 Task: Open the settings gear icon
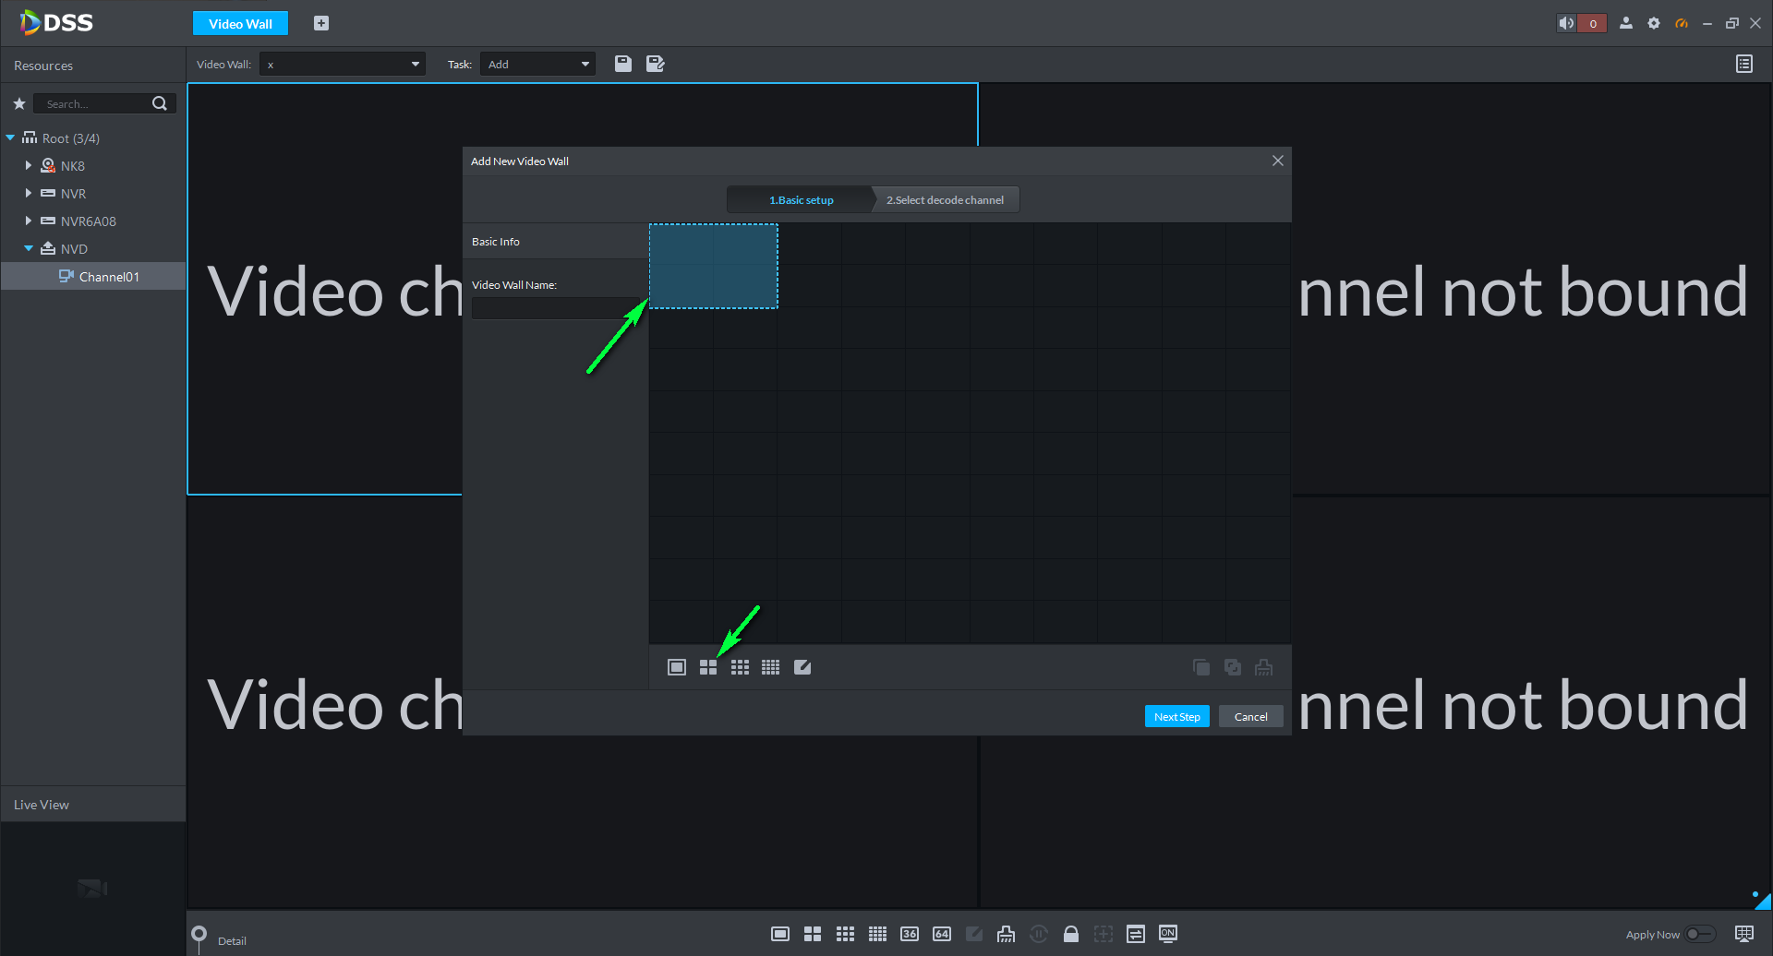(1654, 23)
